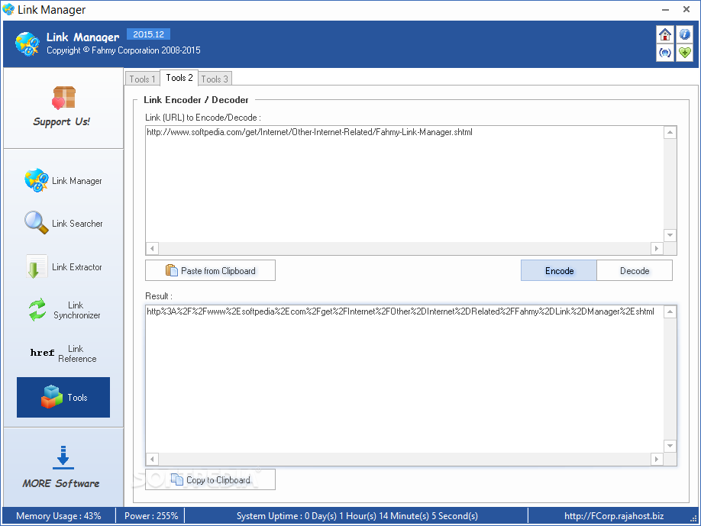Click MORE Software download arrow
The image size is (701, 526).
click(x=63, y=457)
